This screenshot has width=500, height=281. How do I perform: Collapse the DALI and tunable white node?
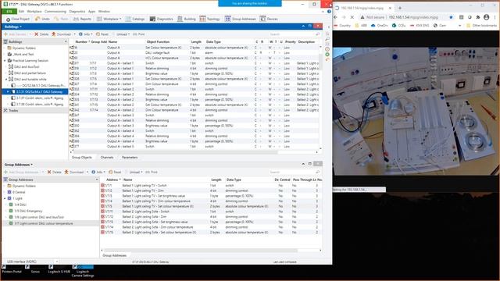click(x=6, y=80)
